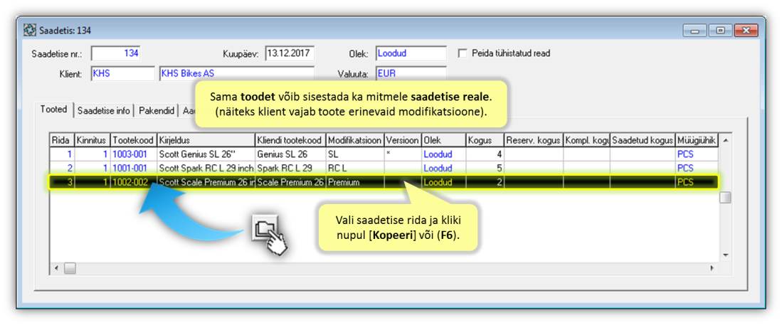Click the Kopeeri copy-row icon button

(x=264, y=229)
